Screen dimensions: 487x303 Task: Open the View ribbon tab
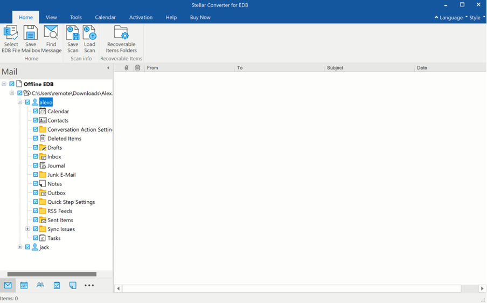point(51,17)
